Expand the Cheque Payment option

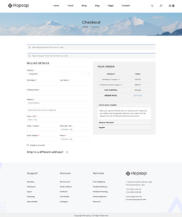click(x=124, y=122)
